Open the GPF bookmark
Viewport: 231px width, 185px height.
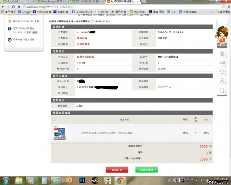171,12
